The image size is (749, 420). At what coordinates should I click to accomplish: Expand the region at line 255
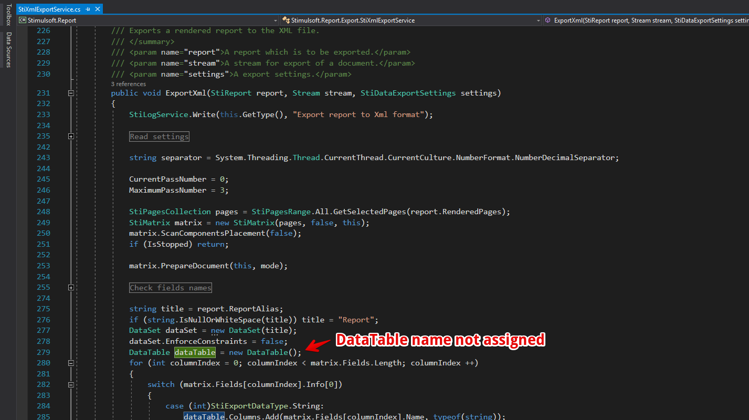[x=71, y=288]
